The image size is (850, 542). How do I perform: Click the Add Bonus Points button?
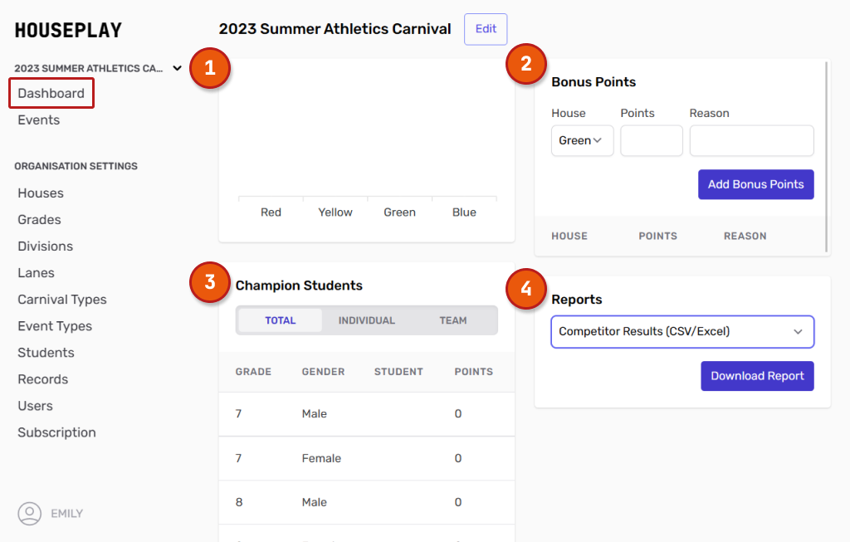pos(755,184)
